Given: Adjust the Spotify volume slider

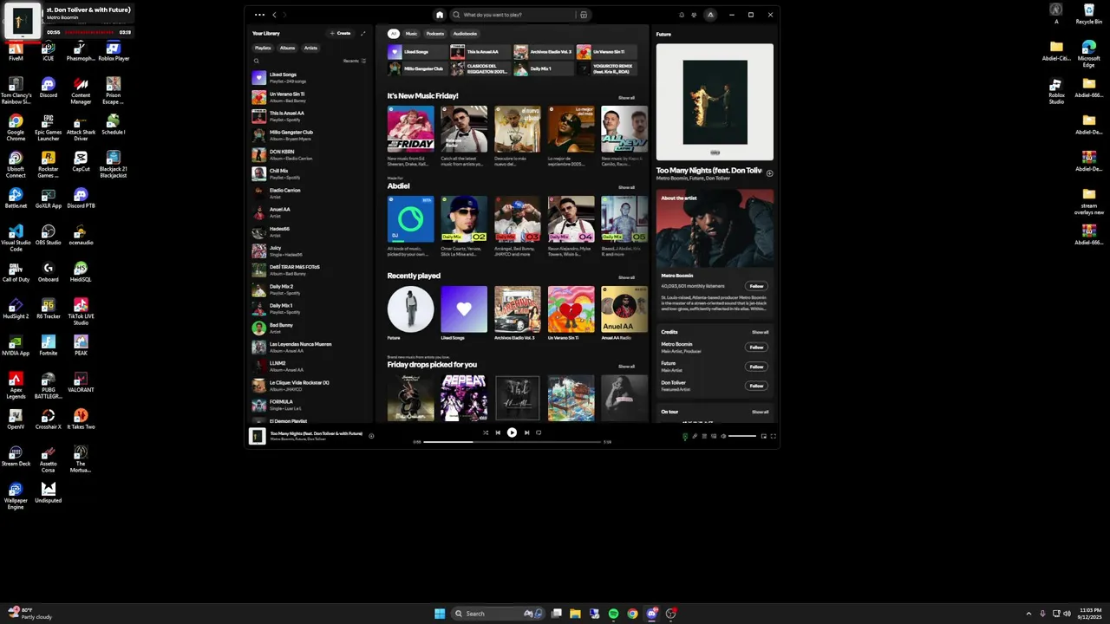Looking at the screenshot, I should (742, 436).
